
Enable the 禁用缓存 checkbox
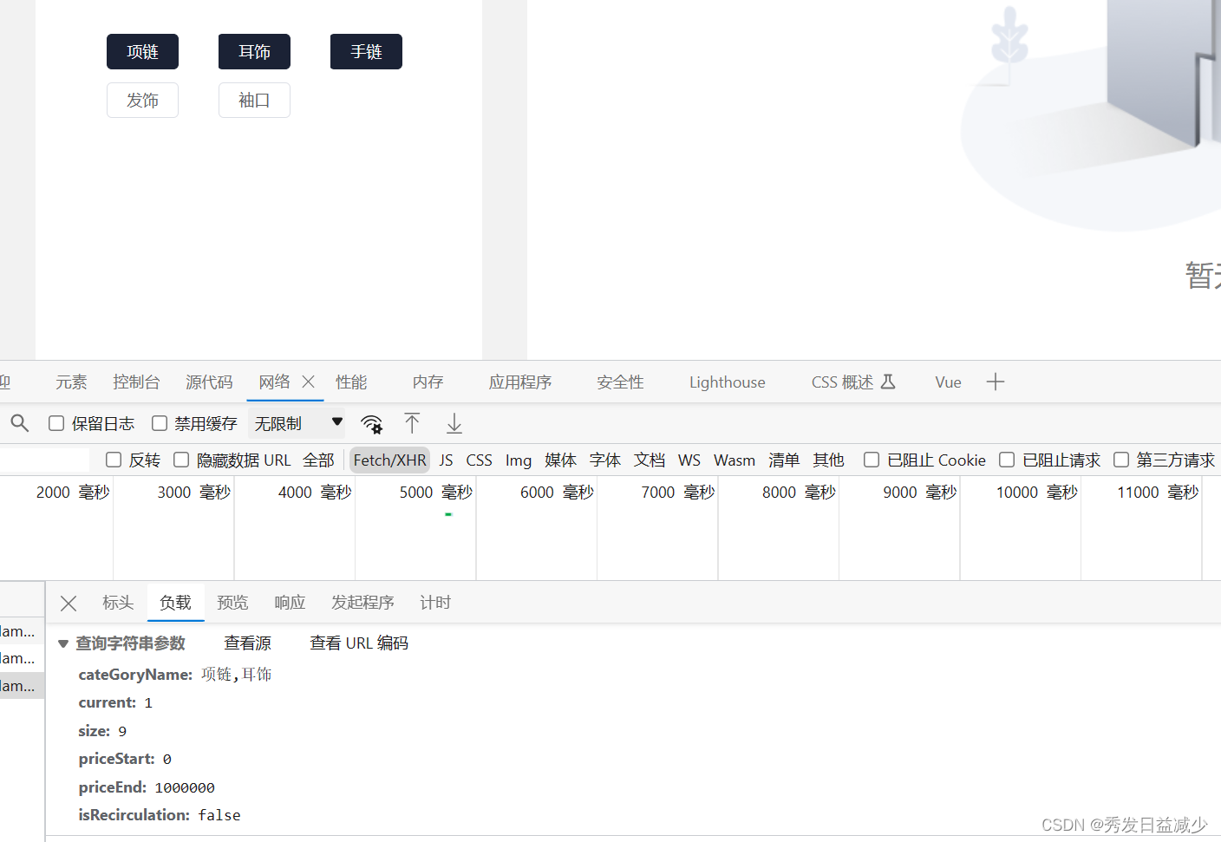(x=160, y=423)
